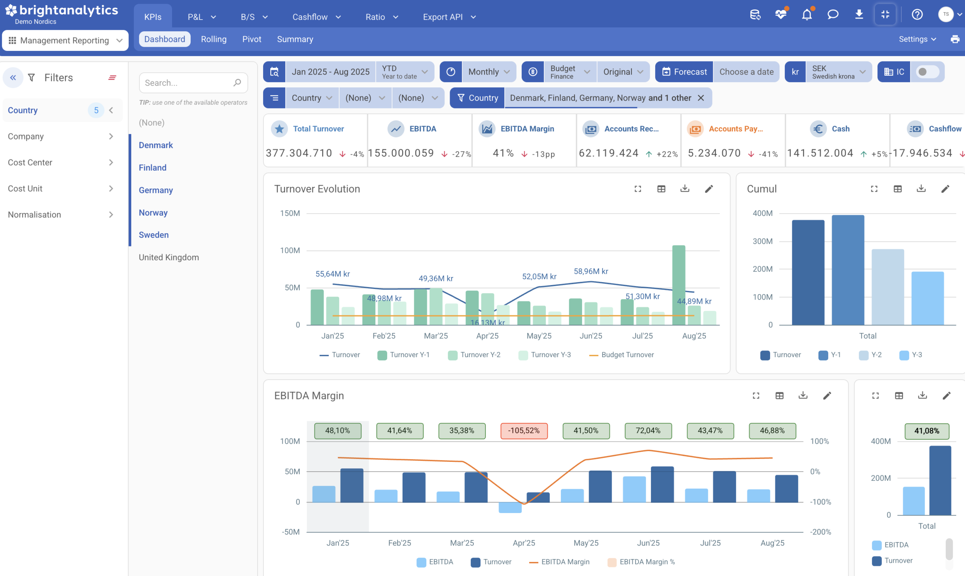Switch to the Rolling tab
965x576 pixels.
[214, 39]
